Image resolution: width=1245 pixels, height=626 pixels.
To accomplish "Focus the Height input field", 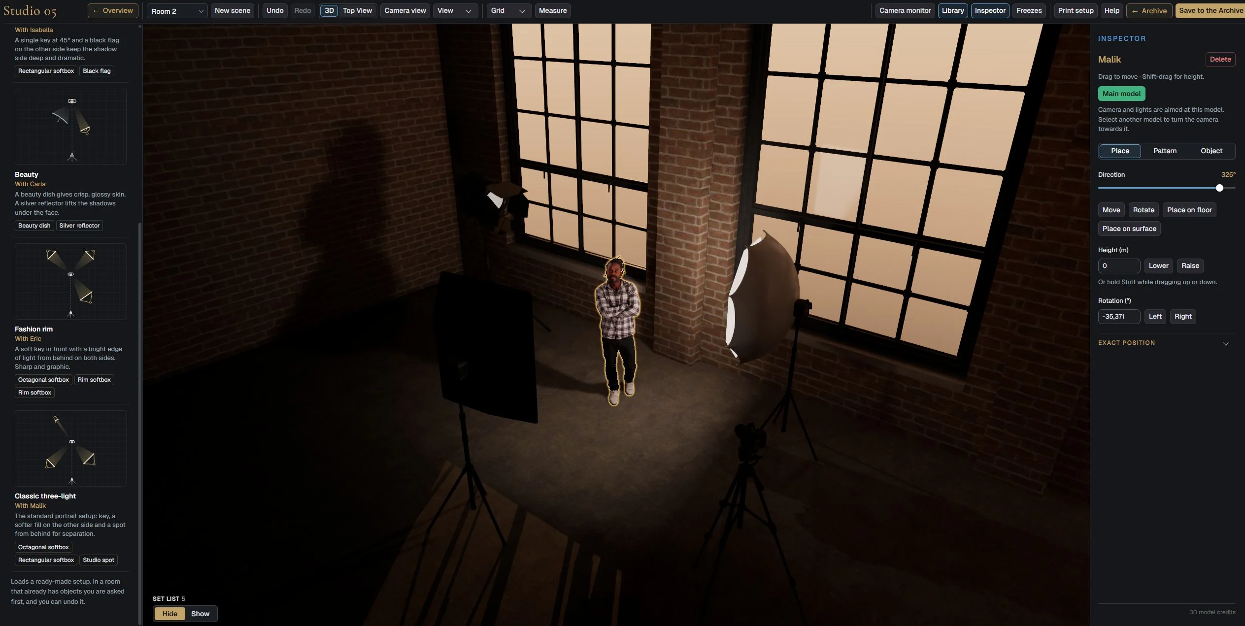I will tap(1119, 266).
